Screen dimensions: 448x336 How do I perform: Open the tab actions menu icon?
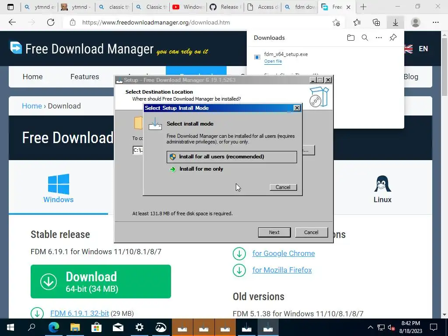10,7
